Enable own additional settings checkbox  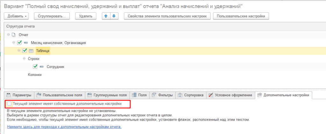click(x=10, y=104)
